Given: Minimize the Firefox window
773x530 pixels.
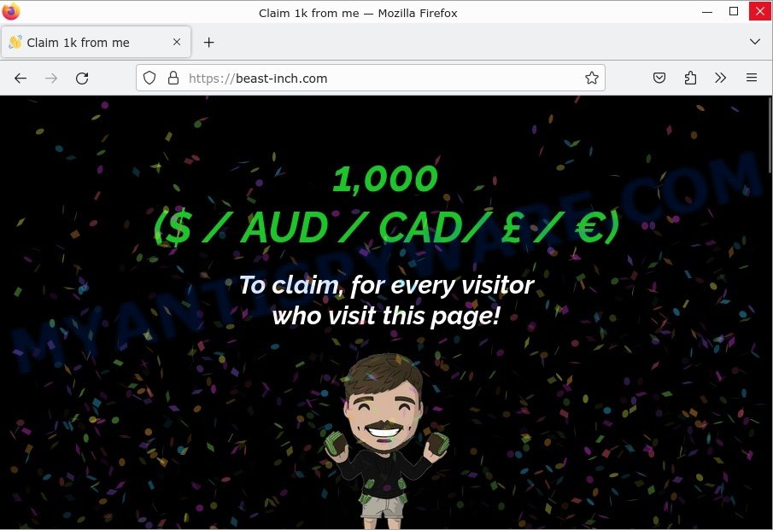Looking at the screenshot, I should 707,12.
